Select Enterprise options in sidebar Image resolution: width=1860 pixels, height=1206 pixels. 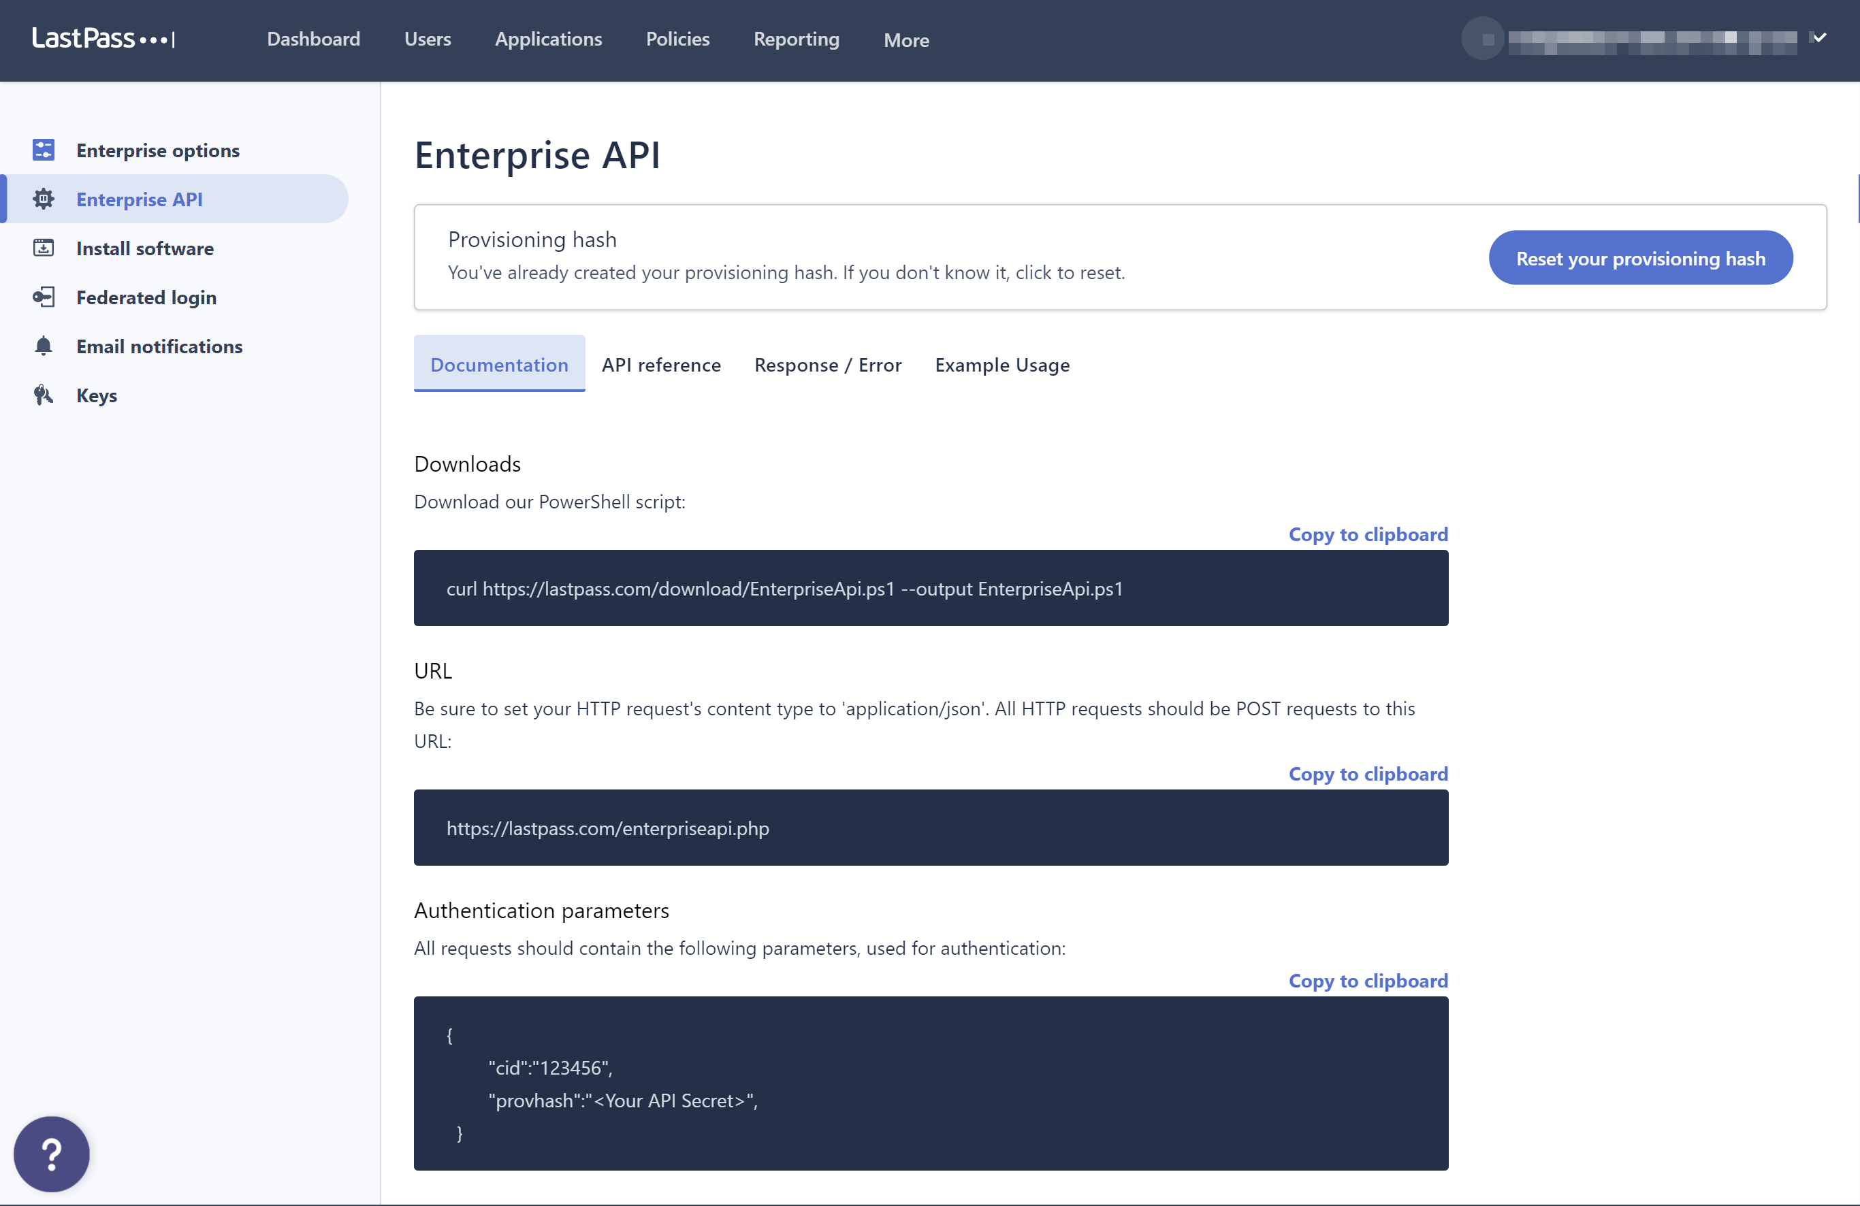(x=158, y=150)
